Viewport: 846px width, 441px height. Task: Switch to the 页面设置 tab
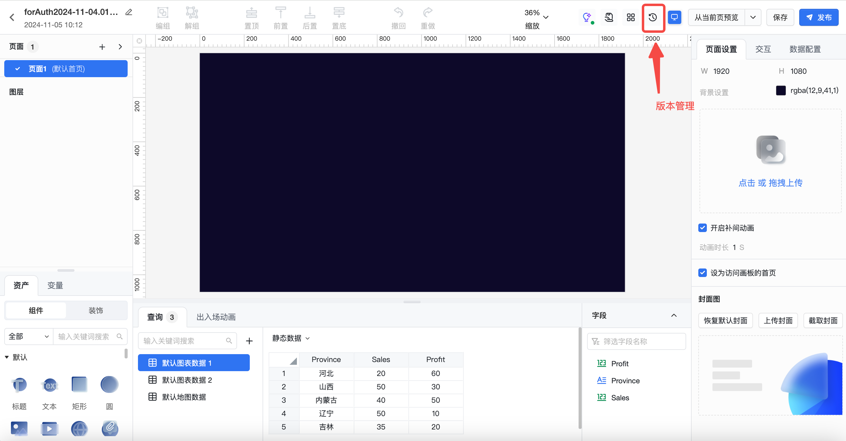click(x=721, y=49)
